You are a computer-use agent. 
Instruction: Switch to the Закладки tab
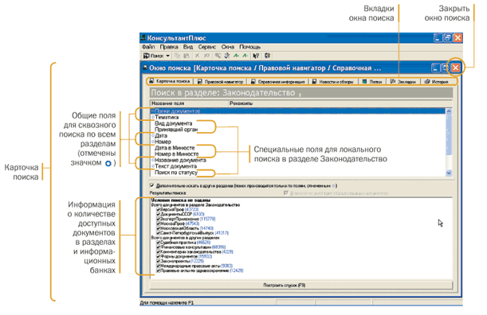[x=403, y=82]
